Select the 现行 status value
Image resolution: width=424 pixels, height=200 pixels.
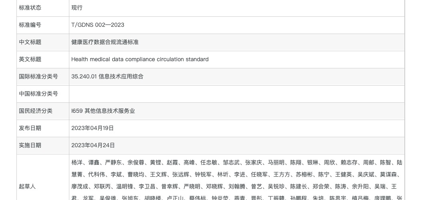[x=77, y=8]
